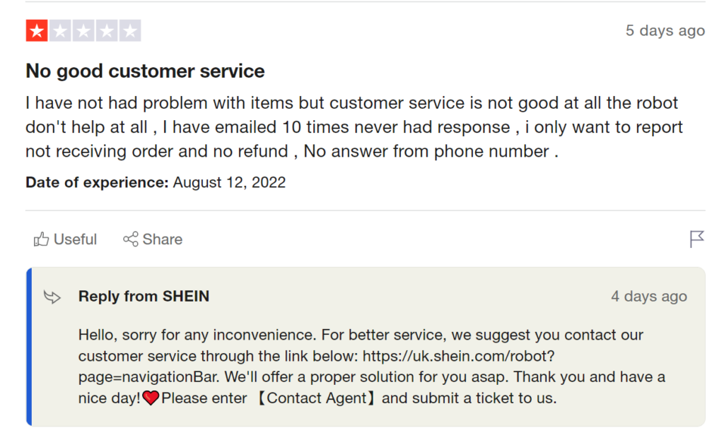Click the review body text paragraph
The image size is (724, 440).
click(354, 127)
